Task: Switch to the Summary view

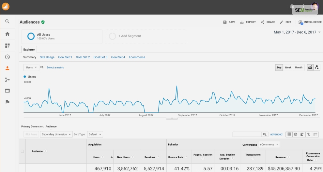Action: tap(30, 57)
